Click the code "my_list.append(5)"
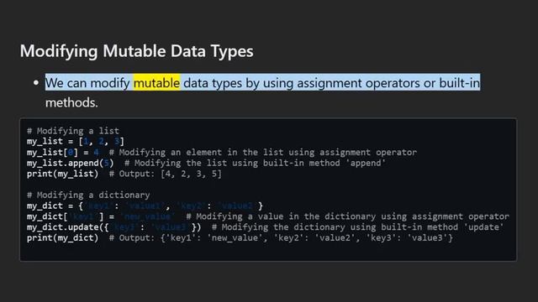The width and height of the screenshot is (538, 302). [71, 163]
